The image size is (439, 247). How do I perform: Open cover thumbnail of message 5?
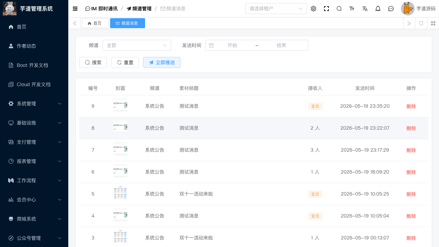tap(120, 193)
